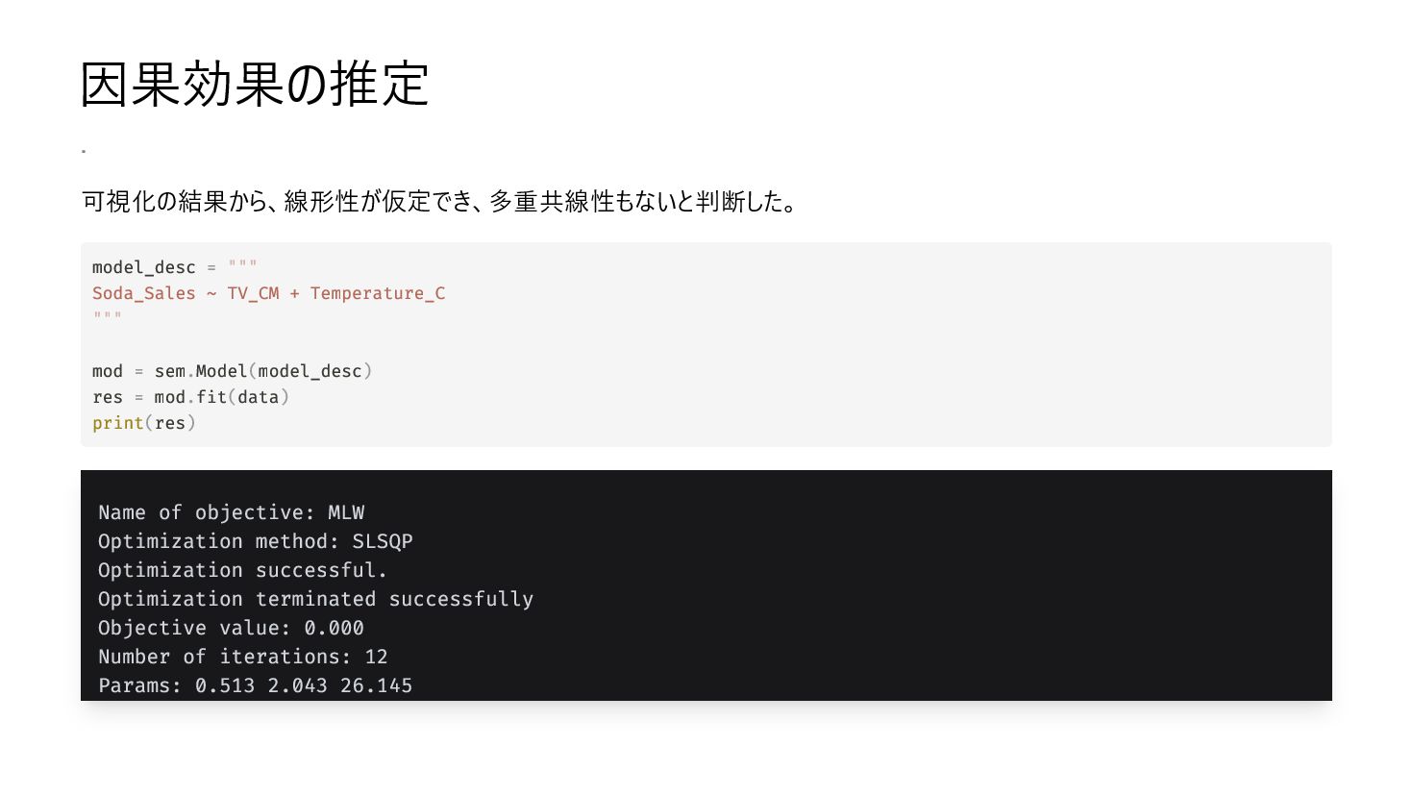The width and height of the screenshot is (1413, 796).
Task: Click the 'Optimization terminated successfully' output line
Action: (316, 599)
